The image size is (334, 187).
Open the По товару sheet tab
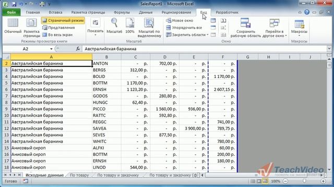coord(79,175)
